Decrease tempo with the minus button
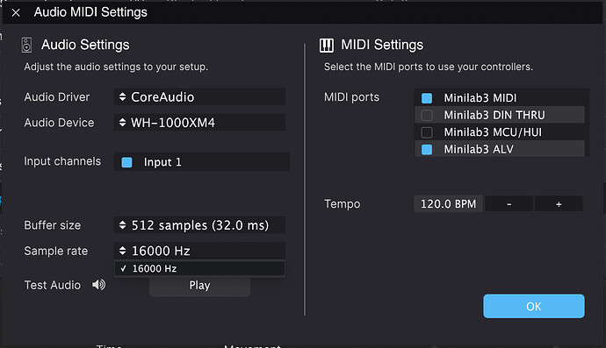This screenshot has width=606, height=348. coord(509,203)
